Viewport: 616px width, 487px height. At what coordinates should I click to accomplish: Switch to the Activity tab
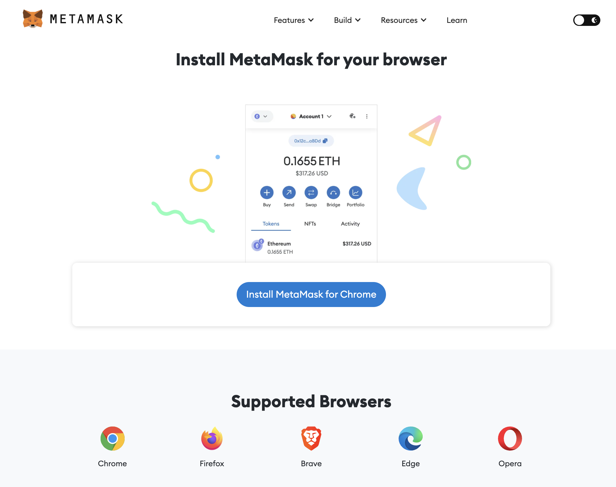click(350, 224)
